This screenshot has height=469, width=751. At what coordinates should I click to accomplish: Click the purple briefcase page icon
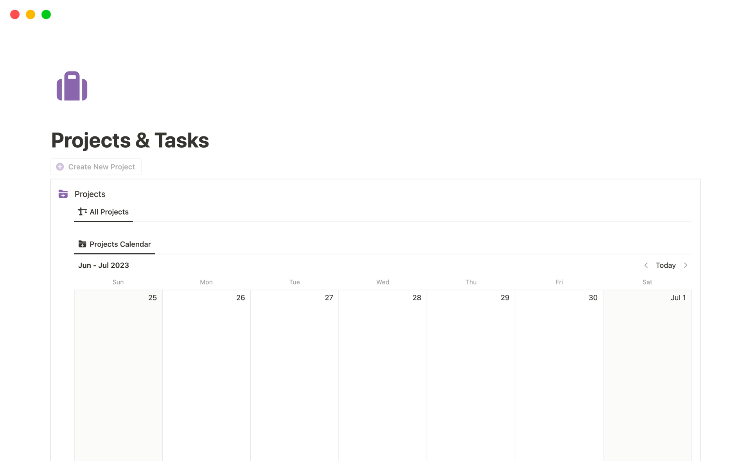[72, 86]
